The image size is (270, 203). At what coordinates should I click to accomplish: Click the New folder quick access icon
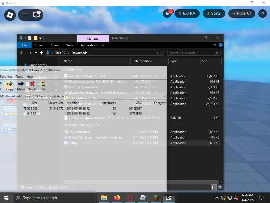click(x=36, y=38)
